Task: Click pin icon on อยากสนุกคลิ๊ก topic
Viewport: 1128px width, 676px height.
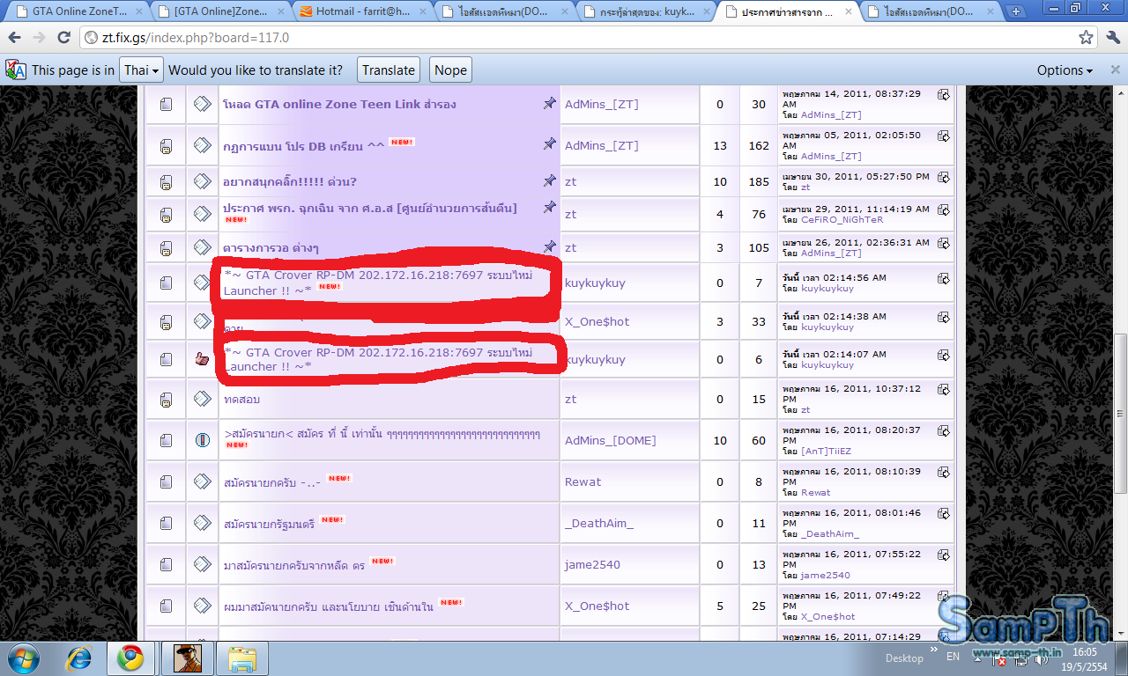Action: click(549, 180)
